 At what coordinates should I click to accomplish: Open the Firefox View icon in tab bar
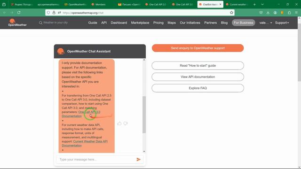4,4
